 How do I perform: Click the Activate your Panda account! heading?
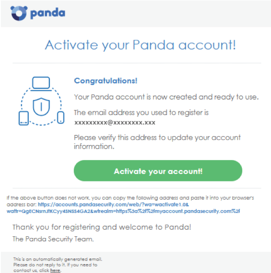pos(141,45)
